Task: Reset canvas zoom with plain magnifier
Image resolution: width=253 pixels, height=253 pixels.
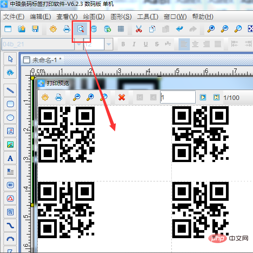Action: click(x=238, y=29)
